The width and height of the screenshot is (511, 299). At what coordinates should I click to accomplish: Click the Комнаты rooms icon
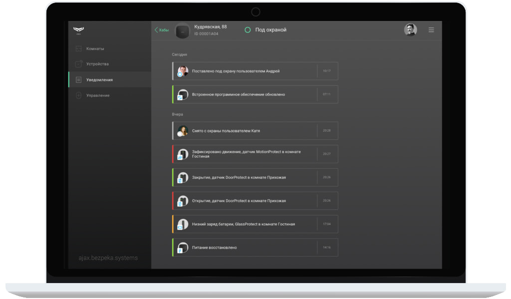click(x=78, y=48)
